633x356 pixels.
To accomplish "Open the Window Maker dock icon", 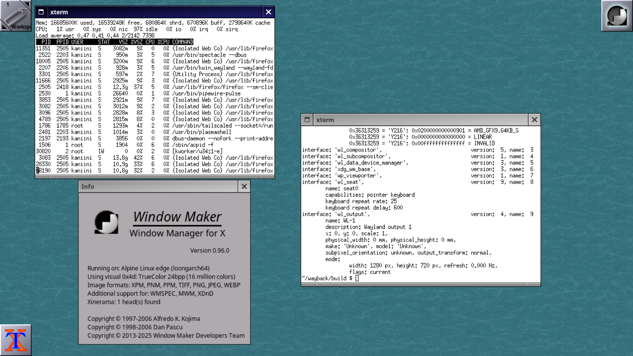I will pos(617,16).
